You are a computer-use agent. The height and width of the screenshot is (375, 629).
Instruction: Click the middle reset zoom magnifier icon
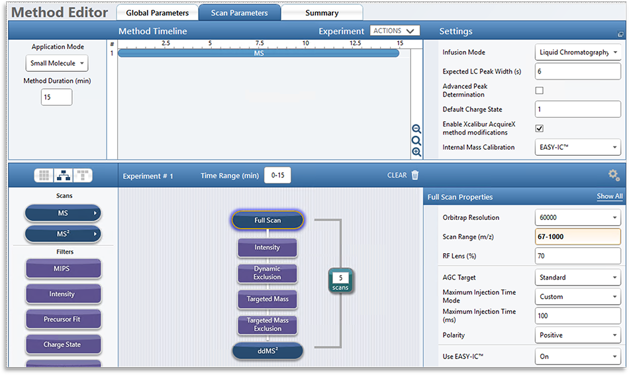pyautogui.click(x=416, y=140)
